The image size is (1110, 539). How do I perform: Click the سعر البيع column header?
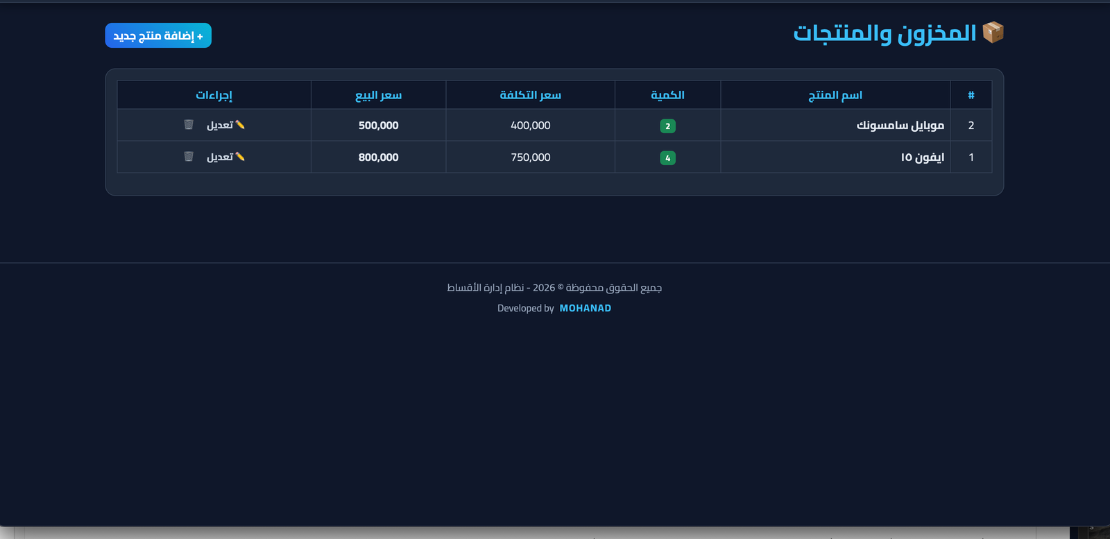(378, 95)
